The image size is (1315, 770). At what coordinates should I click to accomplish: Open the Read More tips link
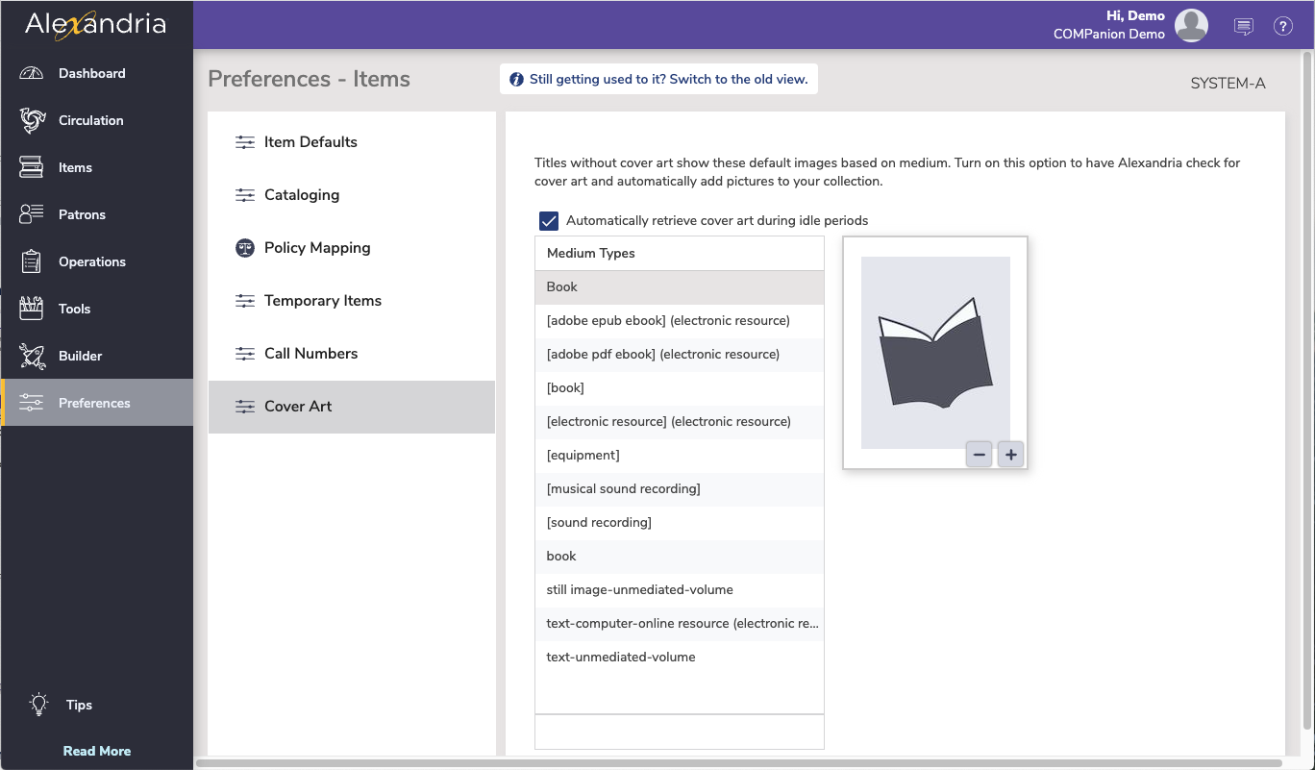click(x=97, y=751)
